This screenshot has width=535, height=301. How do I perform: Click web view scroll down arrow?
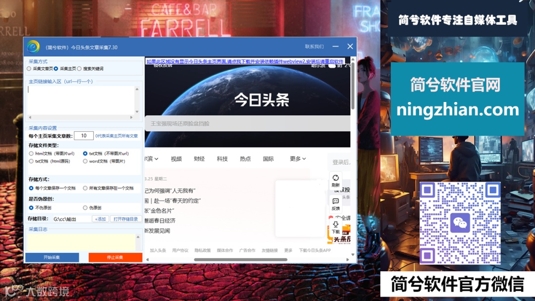[x=353, y=254]
